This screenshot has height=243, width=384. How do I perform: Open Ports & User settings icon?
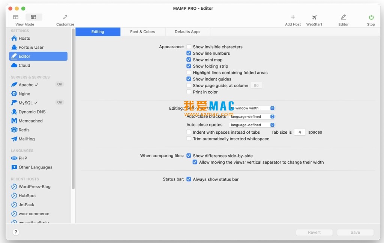14,48
